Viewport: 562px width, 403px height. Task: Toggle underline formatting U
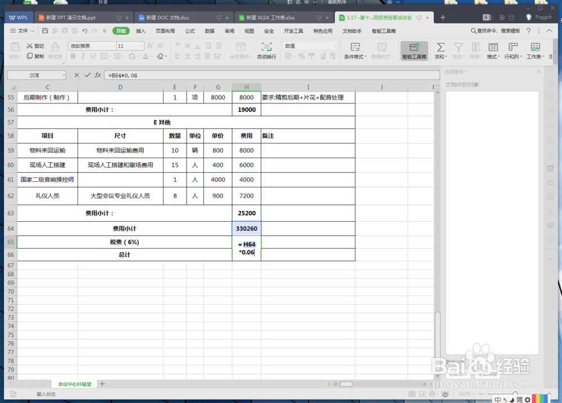pos(93,56)
